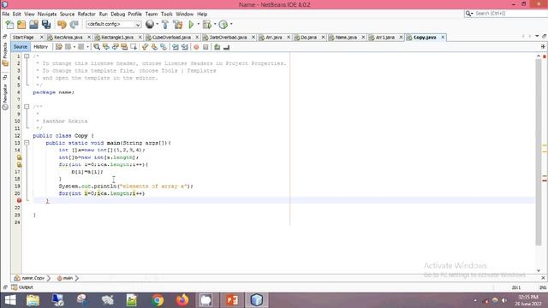Open the Tools menu
548x308 pixels.
(x=167, y=14)
